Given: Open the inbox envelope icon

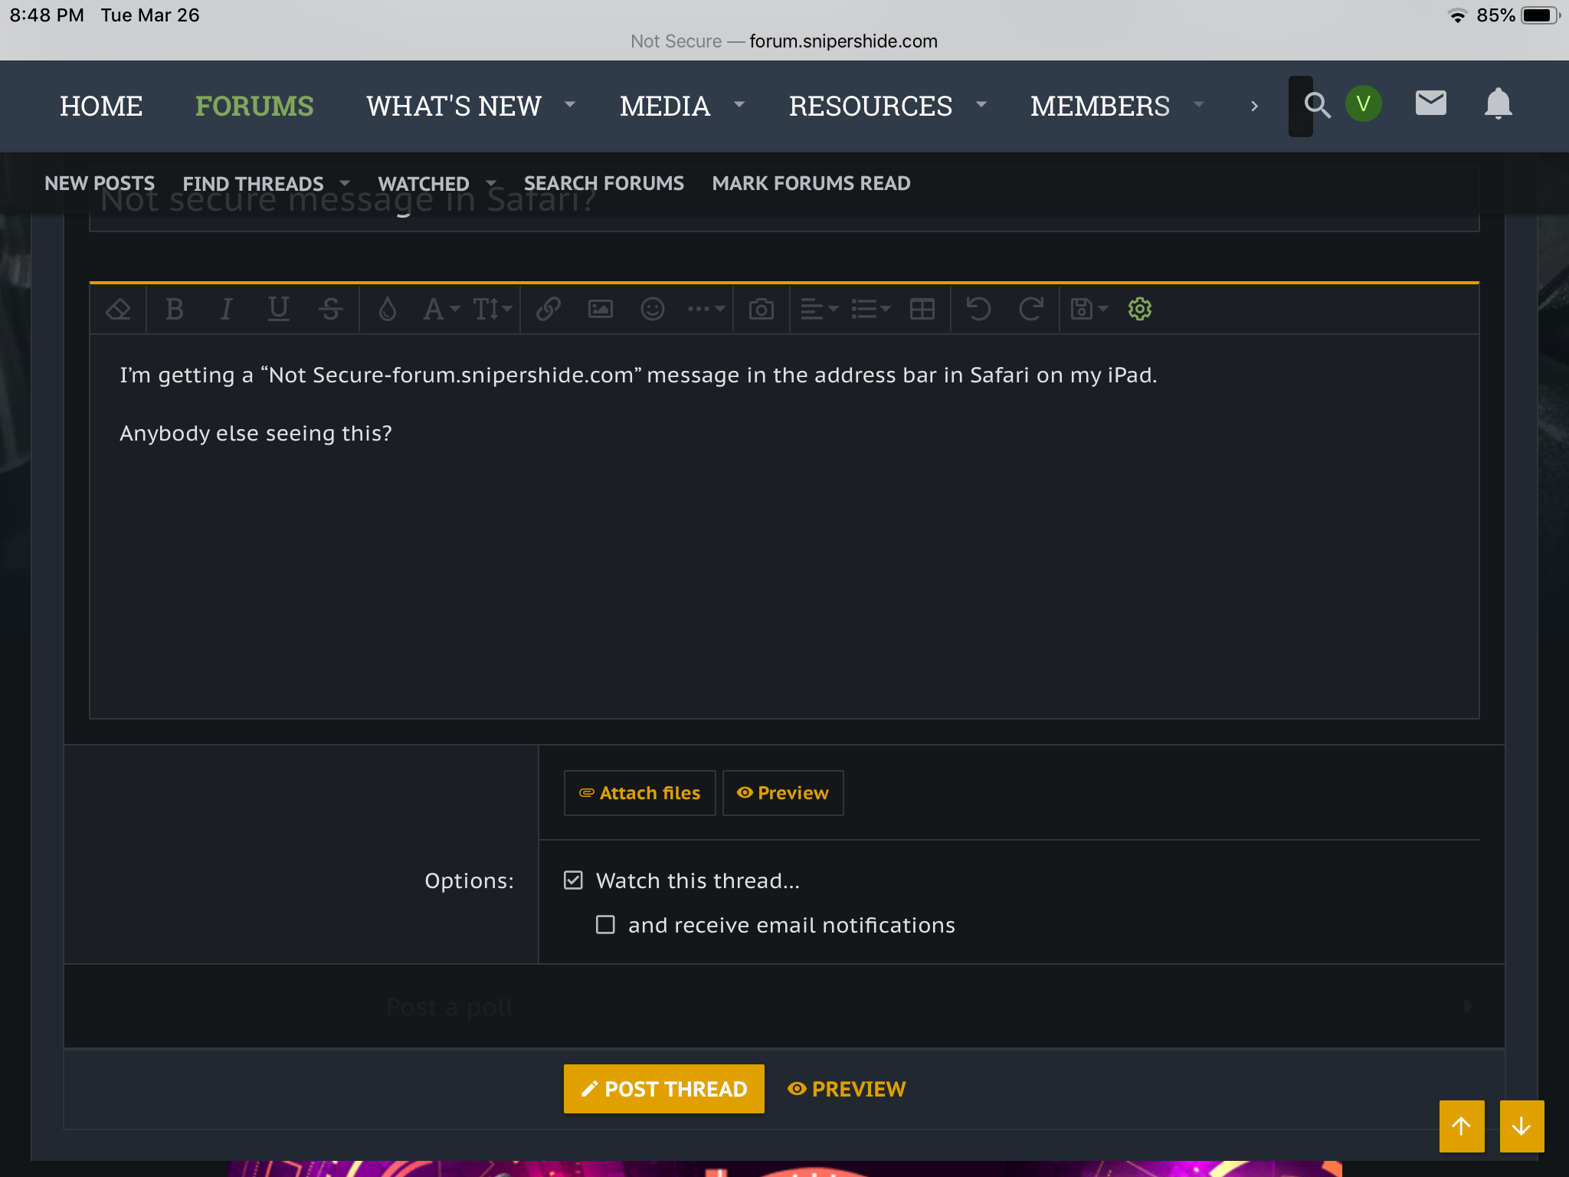Looking at the screenshot, I should pos(1430,103).
